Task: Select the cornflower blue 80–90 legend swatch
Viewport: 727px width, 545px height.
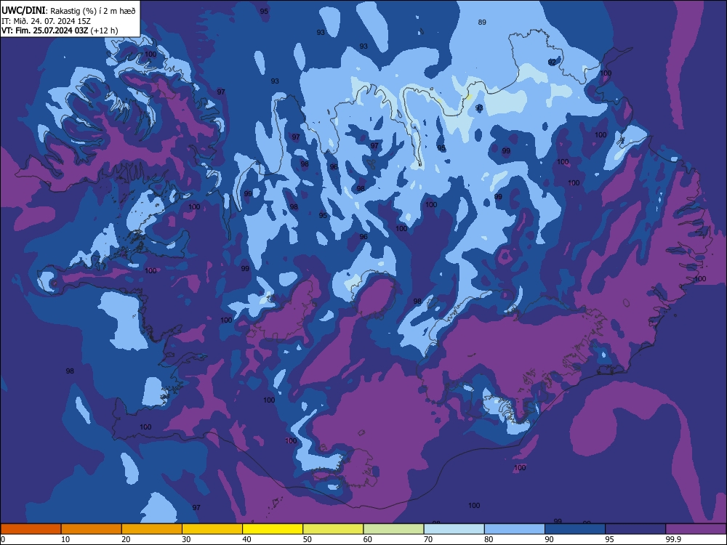Action: click(515, 529)
